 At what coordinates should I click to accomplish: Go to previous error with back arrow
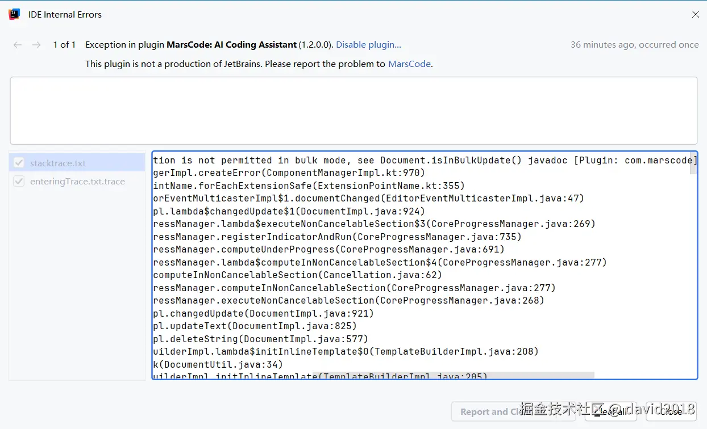pos(18,45)
